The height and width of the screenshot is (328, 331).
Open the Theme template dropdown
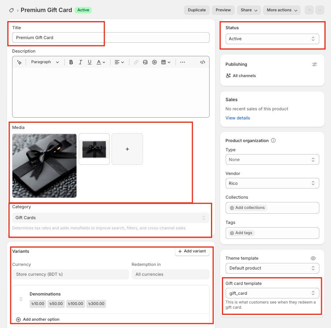(x=272, y=268)
